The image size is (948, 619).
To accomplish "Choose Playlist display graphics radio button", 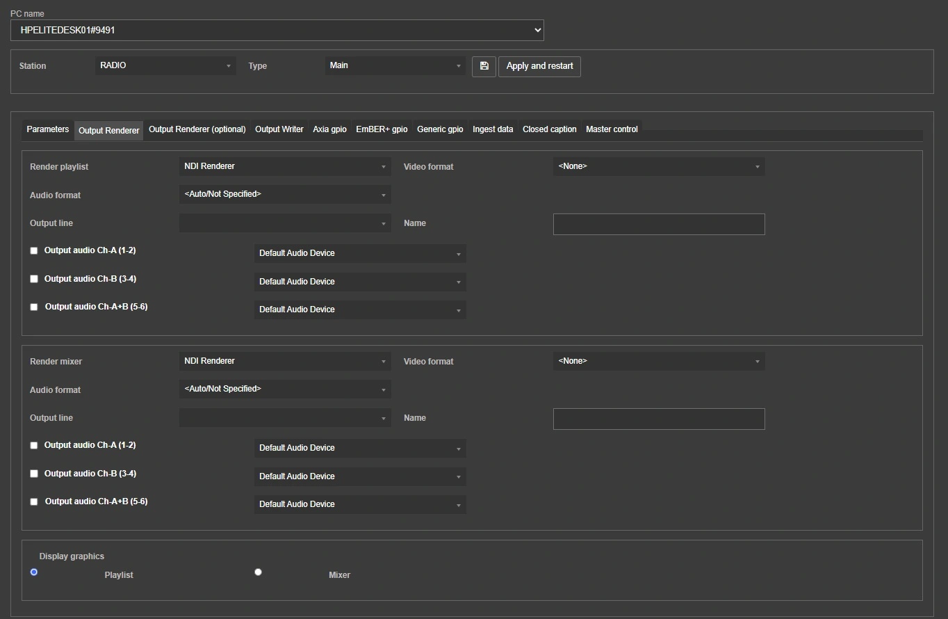I will (x=34, y=572).
